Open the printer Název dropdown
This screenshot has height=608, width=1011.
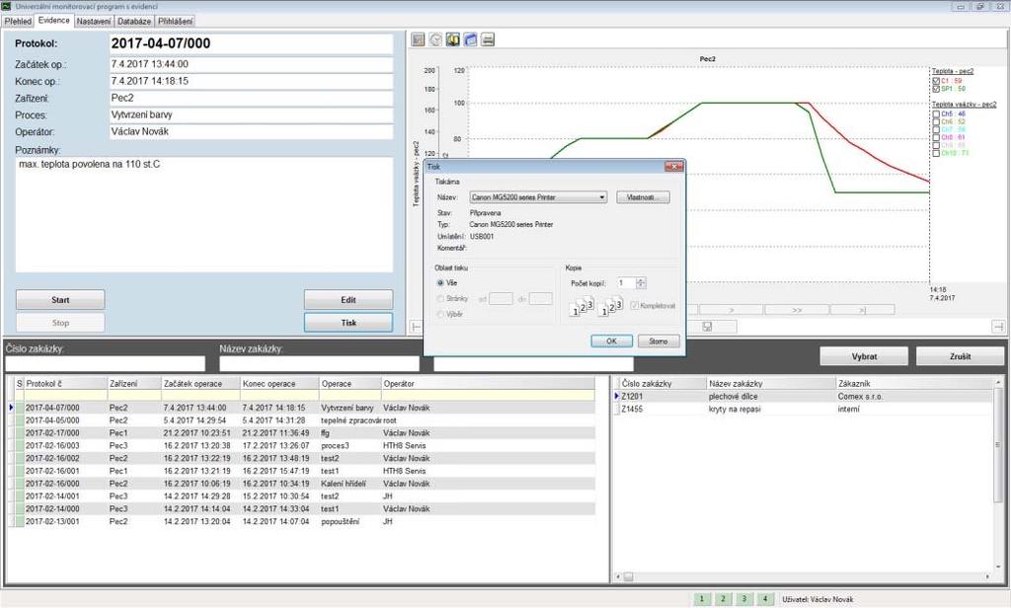click(538, 197)
